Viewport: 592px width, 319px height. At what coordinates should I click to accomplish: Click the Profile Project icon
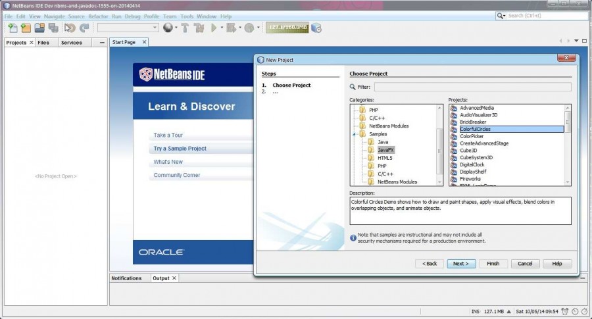coord(249,28)
